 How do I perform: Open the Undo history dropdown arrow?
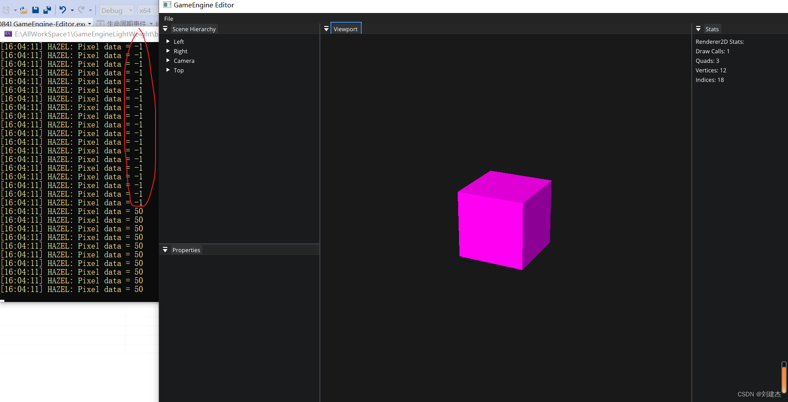[72, 10]
